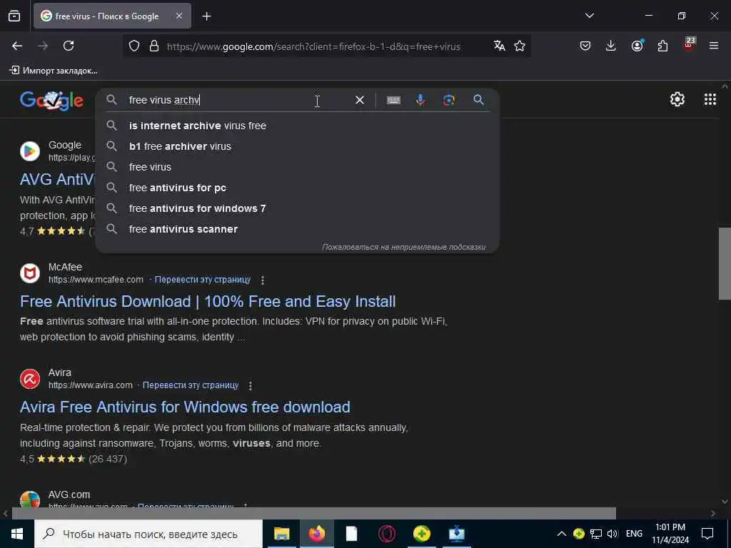Open Firefox application hamburger menu

click(x=714, y=46)
